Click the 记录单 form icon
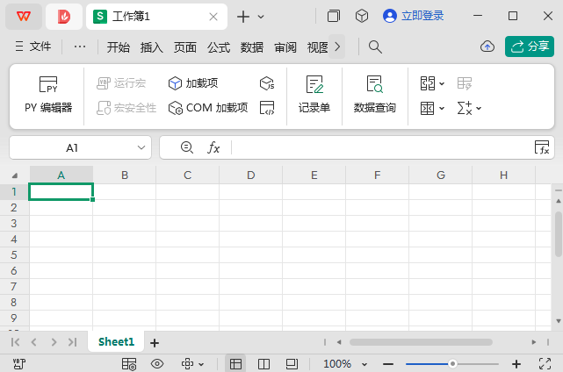Screen dimensions: 563x372 click(x=314, y=95)
